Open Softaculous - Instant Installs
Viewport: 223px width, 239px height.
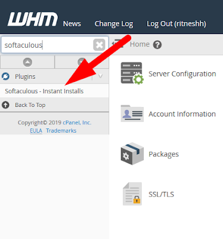click(x=44, y=91)
